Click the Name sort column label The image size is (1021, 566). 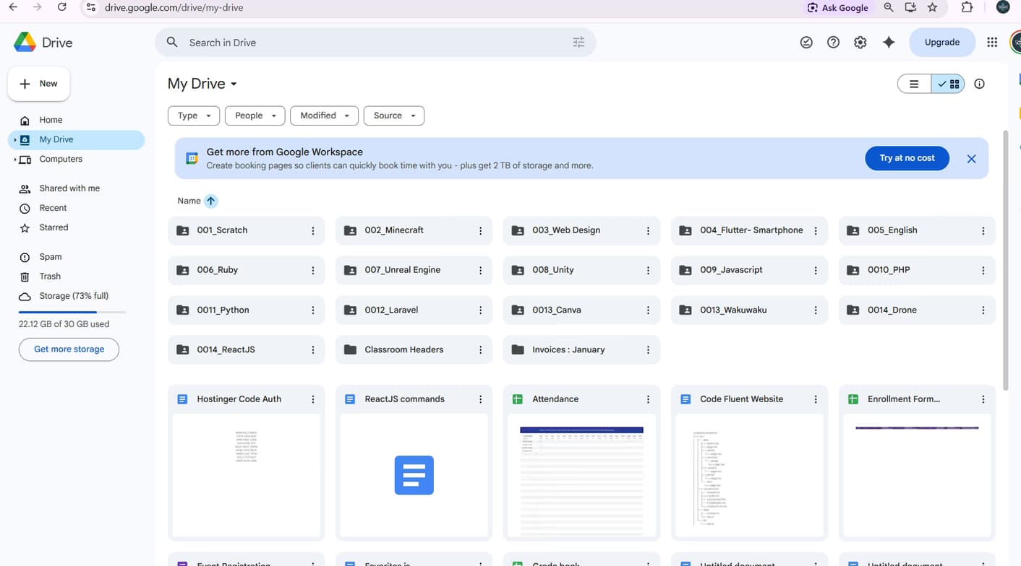pyautogui.click(x=189, y=201)
